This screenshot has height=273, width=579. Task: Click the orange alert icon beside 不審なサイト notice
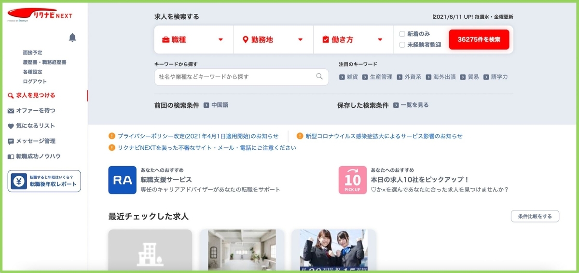click(112, 148)
